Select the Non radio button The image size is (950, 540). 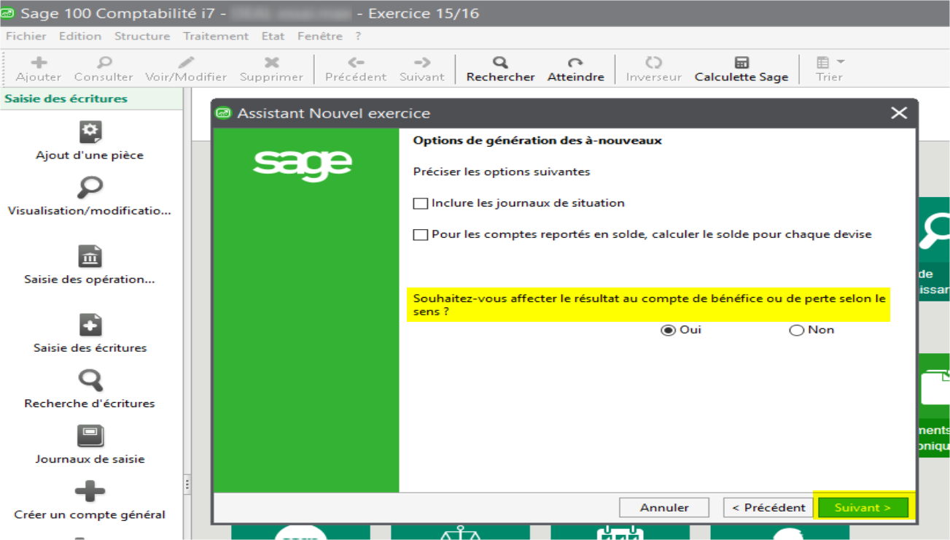coord(796,331)
